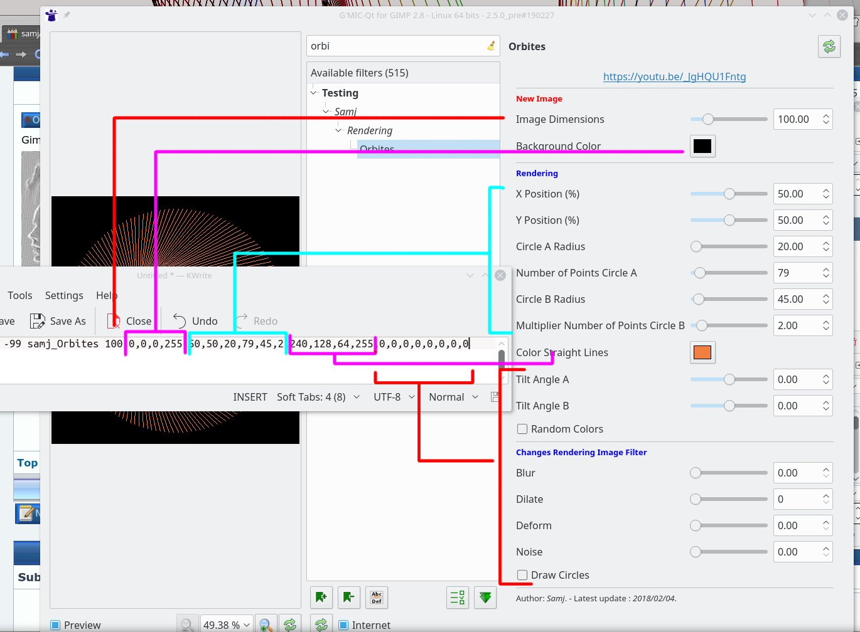The image size is (860, 632).
Task: Click the Circle B Radius slider
Action: coord(729,299)
